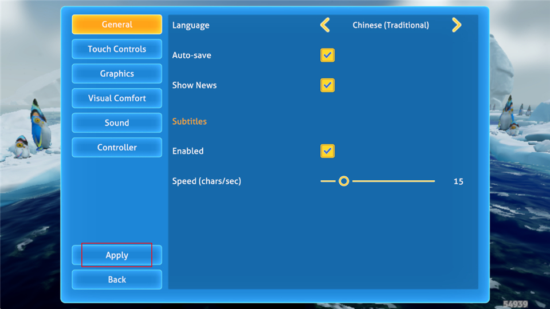This screenshot has height=309, width=550.
Task: Click the Back button
Action: 117,280
